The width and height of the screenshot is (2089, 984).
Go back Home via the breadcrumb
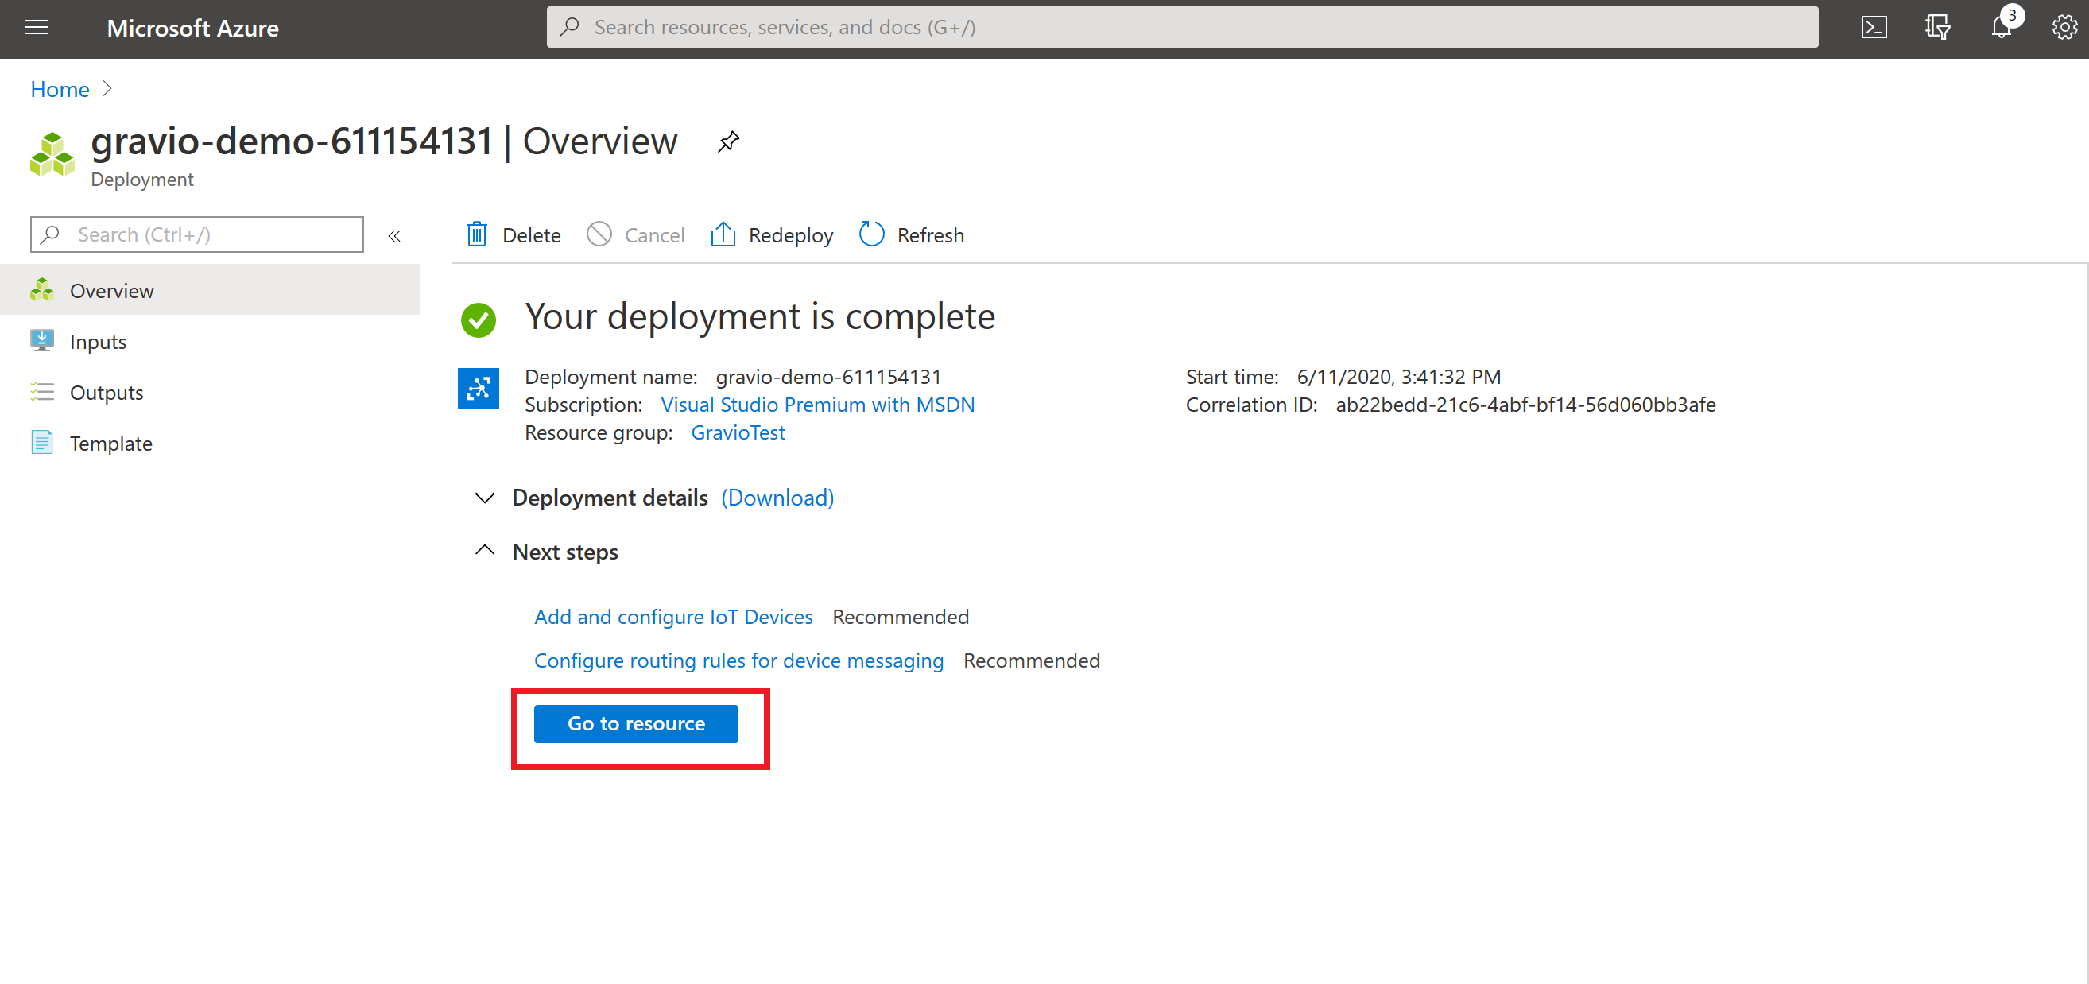(58, 89)
